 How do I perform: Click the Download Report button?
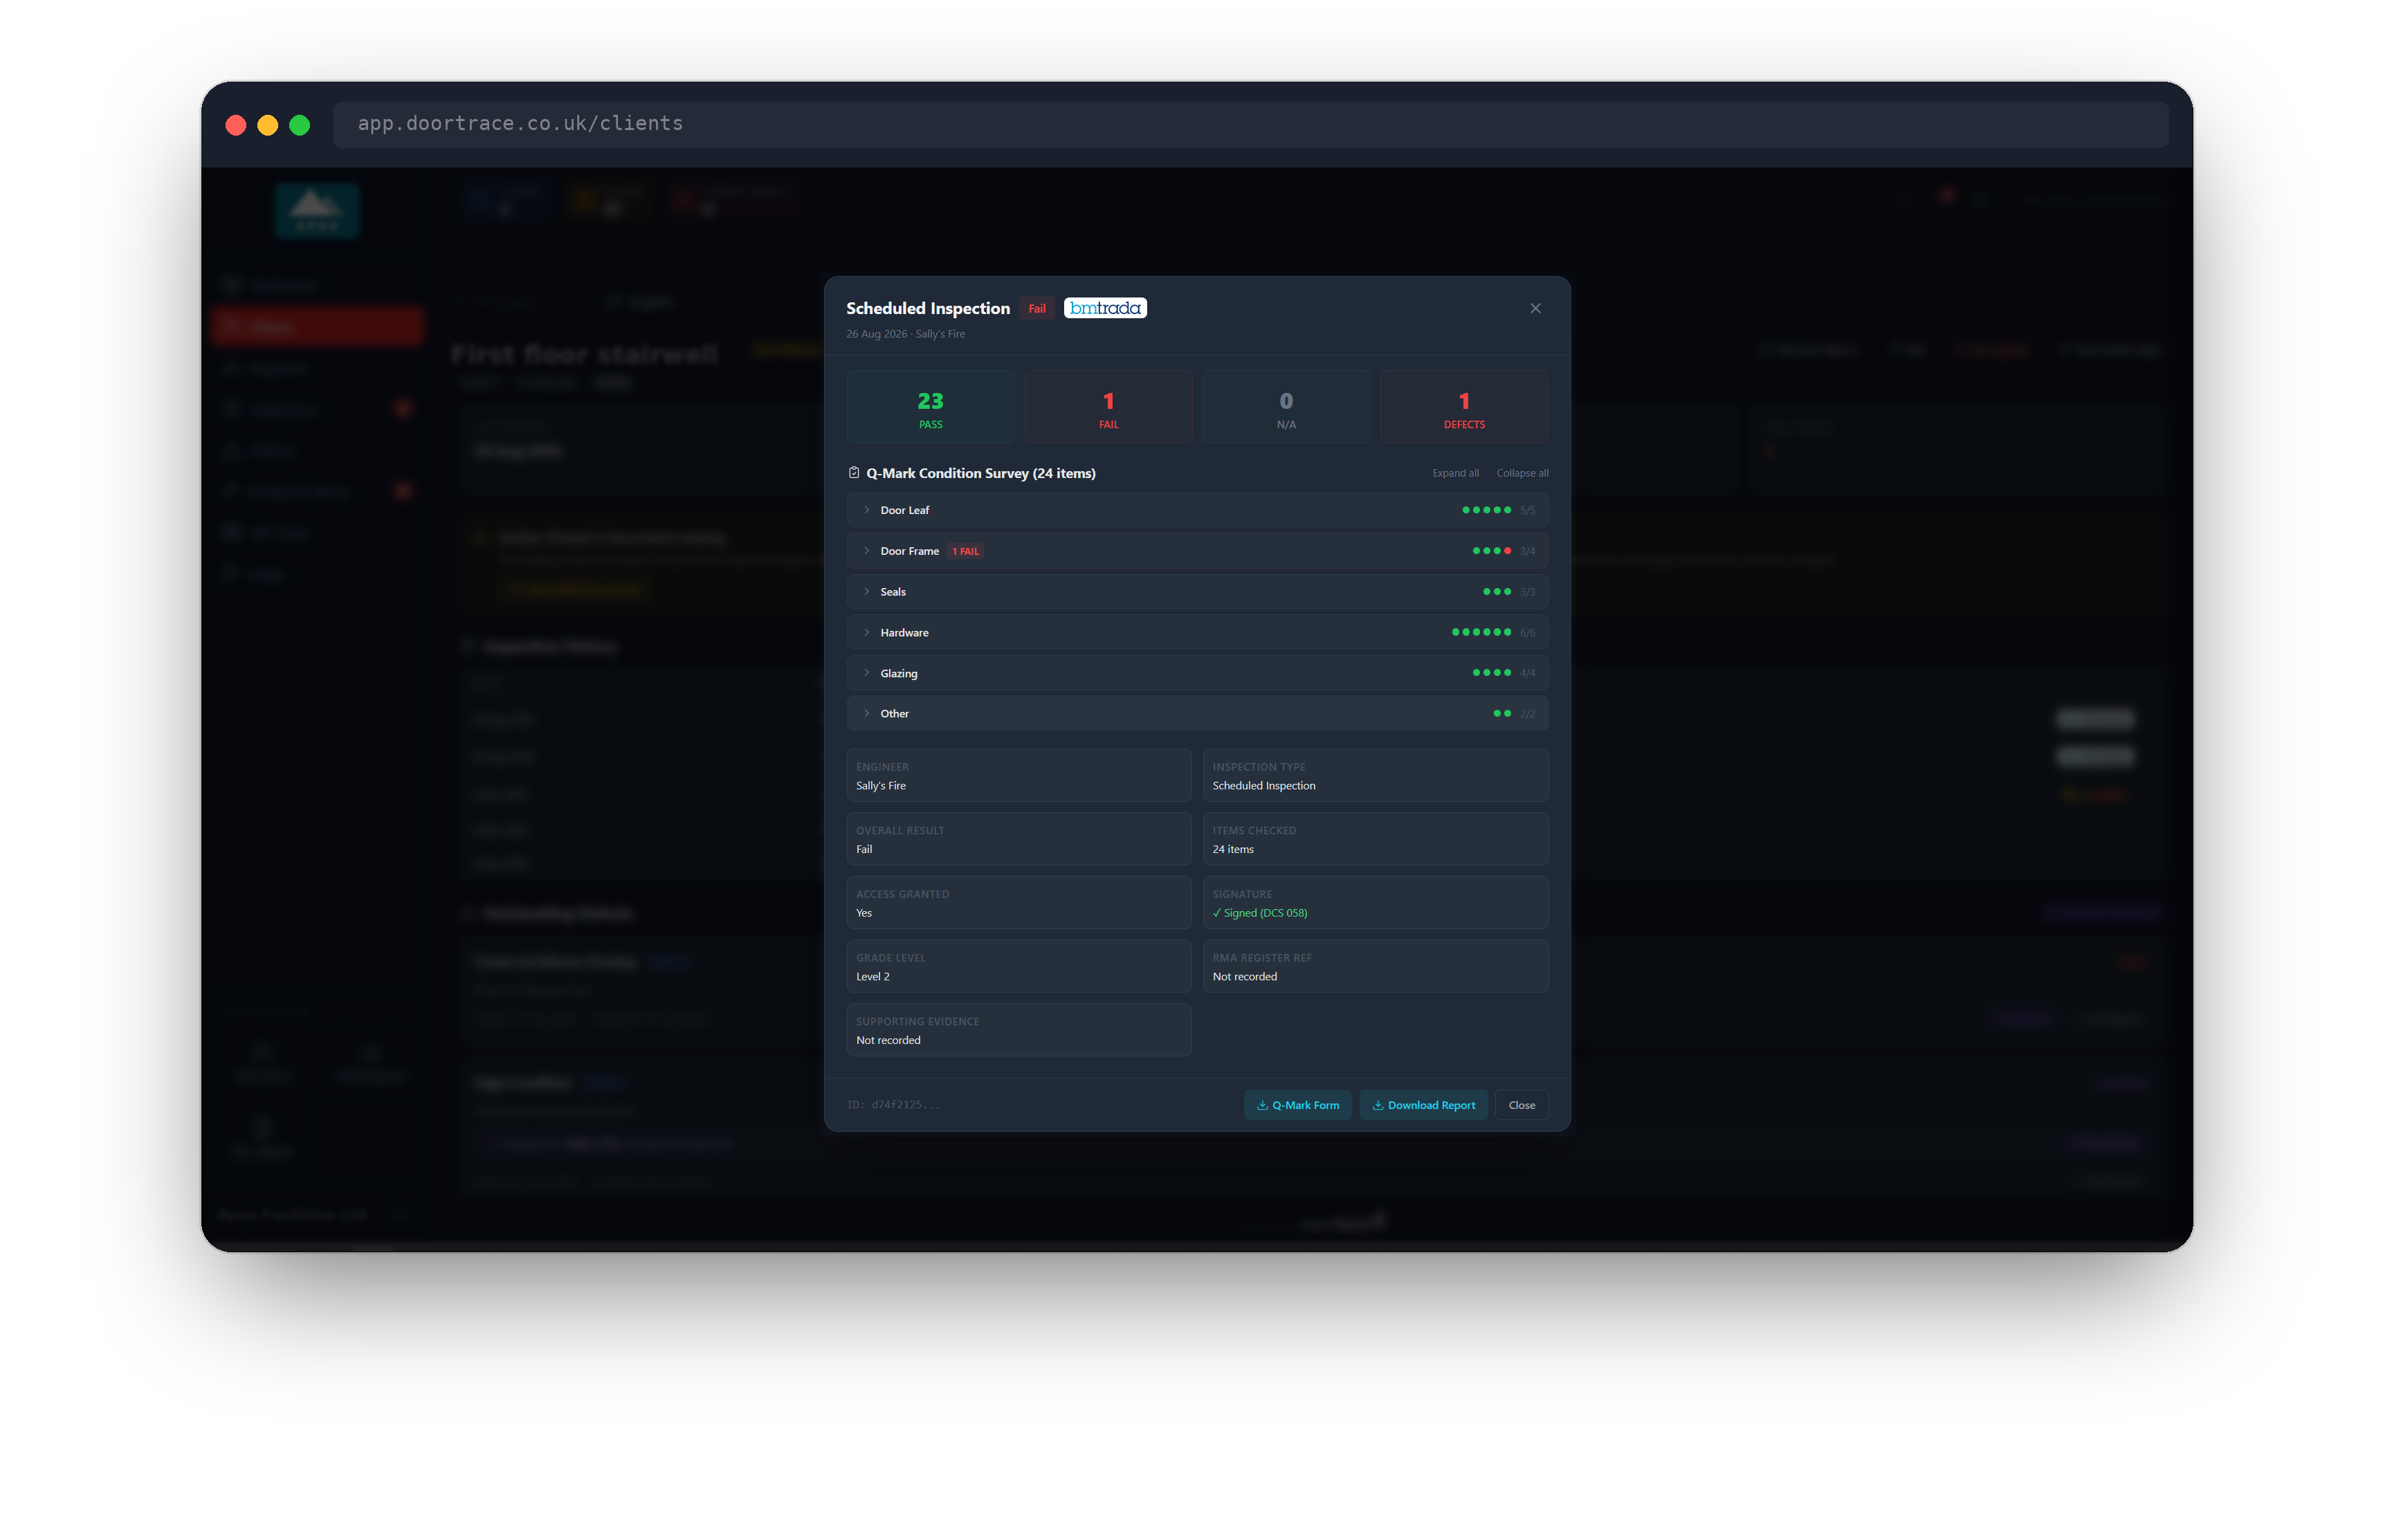click(x=1423, y=1105)
